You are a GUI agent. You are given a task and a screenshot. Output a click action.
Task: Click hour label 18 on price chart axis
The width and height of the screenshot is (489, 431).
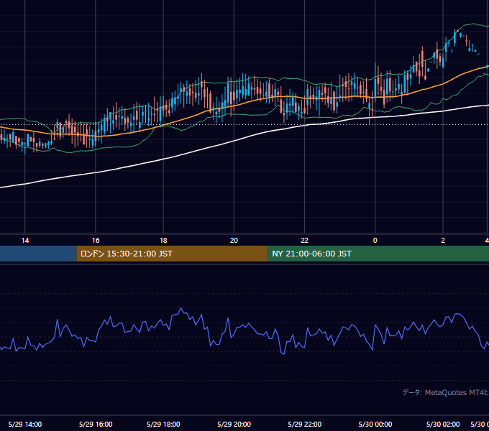click(163, 241)
